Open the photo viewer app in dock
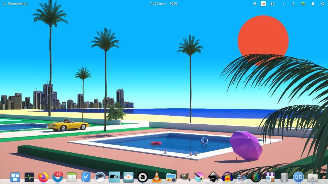This screenshot has width=328, height=184. (171, 177)
